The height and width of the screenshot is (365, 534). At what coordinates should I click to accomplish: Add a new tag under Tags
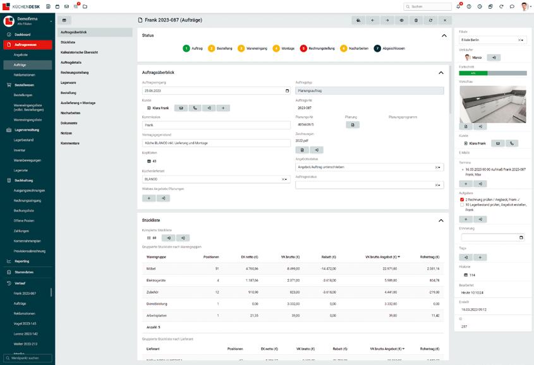[x=480, y=257]
